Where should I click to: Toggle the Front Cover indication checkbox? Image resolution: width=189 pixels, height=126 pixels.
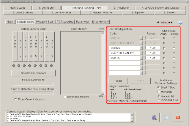click(16, 99)
